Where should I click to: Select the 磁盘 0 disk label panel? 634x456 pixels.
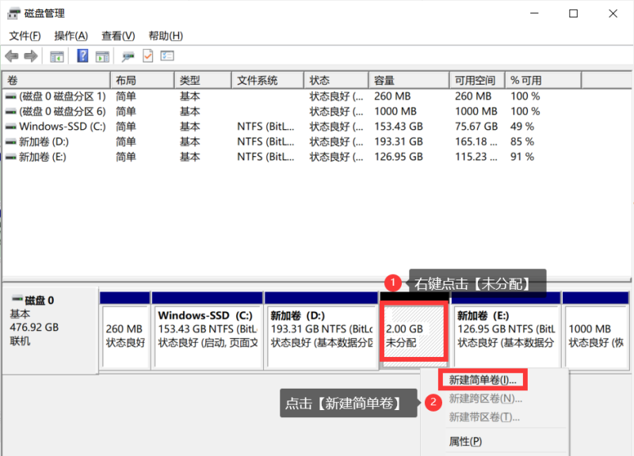[x=51, y=330]
